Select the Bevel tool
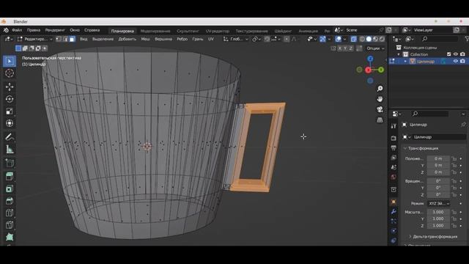Screen dimensions: 469x264 (10, 201)
